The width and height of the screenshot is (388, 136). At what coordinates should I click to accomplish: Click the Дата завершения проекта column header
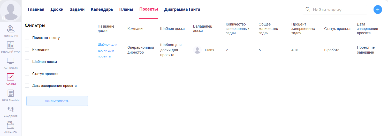pyautogui.click(x=368, y=29)
